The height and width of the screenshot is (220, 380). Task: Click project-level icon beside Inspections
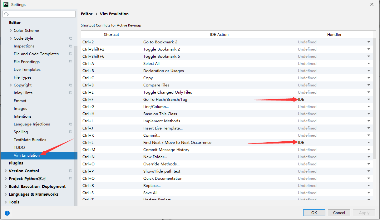coord(71,46)
